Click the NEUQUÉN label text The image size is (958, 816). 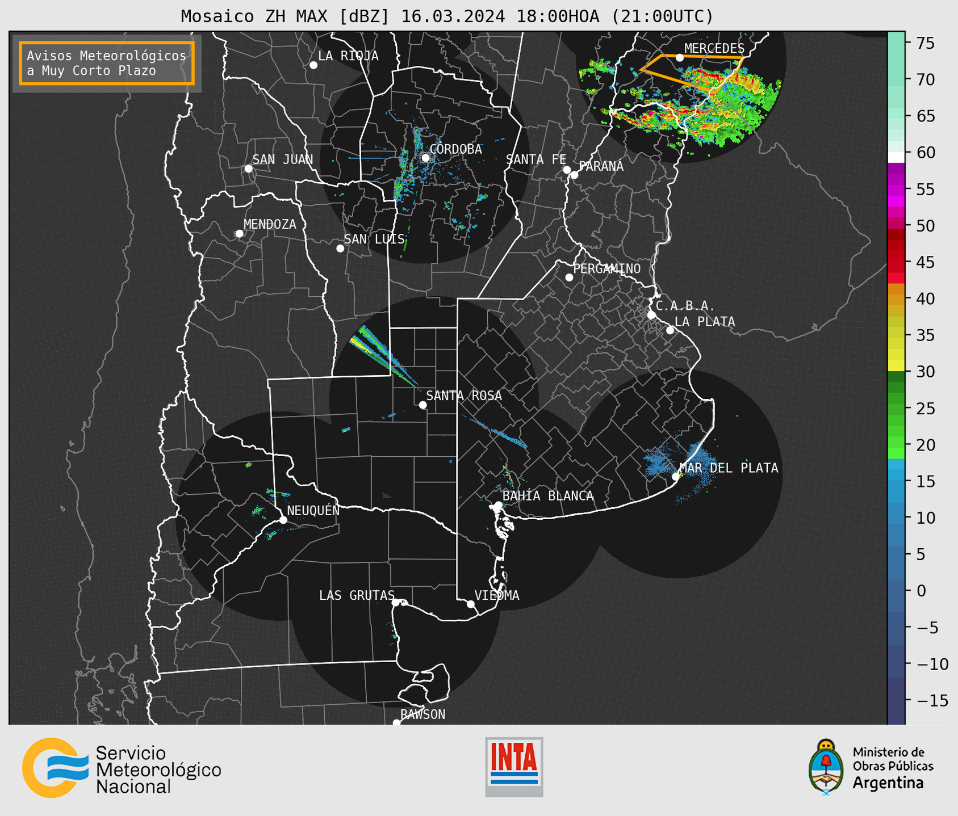(313, 510)
